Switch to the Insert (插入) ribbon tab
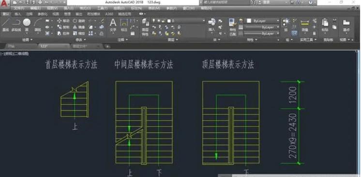The height and width of the screenshot is (177, 361). [17, 14]
